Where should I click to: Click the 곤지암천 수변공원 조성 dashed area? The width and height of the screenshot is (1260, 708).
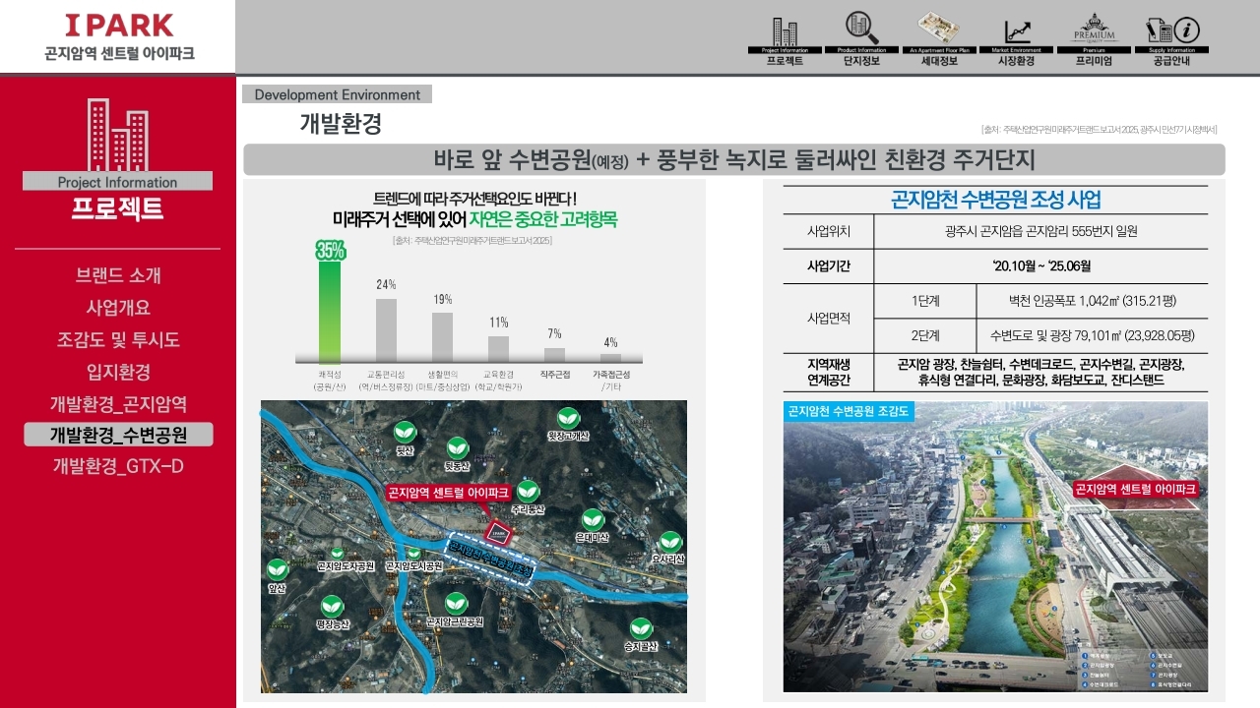[x=488, y=560]
